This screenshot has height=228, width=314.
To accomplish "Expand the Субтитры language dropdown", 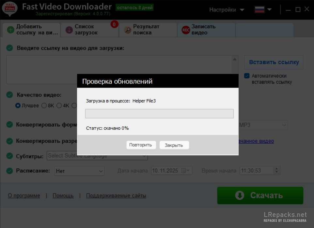I will point(97,156).
